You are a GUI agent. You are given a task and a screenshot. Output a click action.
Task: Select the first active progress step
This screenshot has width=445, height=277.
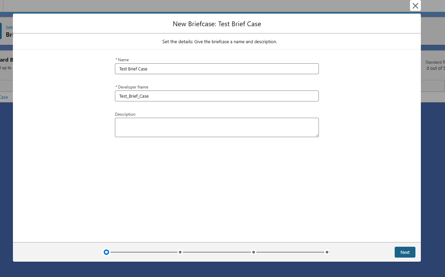click(106, 252)
